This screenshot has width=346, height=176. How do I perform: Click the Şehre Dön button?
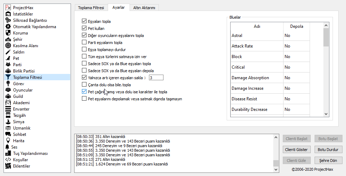328,160
